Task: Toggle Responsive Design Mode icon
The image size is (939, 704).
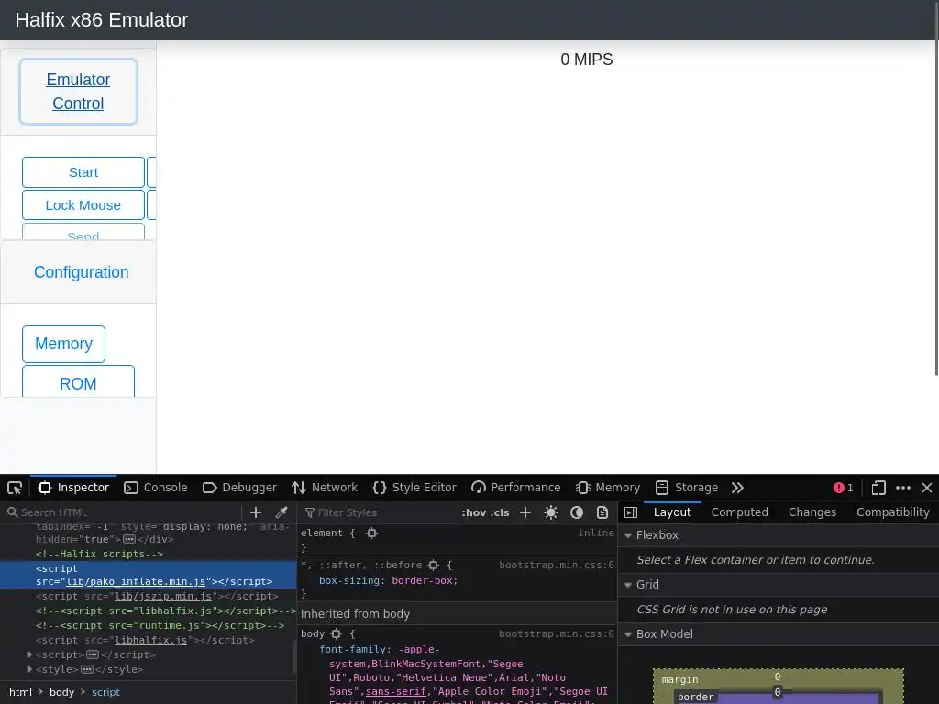Action: pos(878,488)
